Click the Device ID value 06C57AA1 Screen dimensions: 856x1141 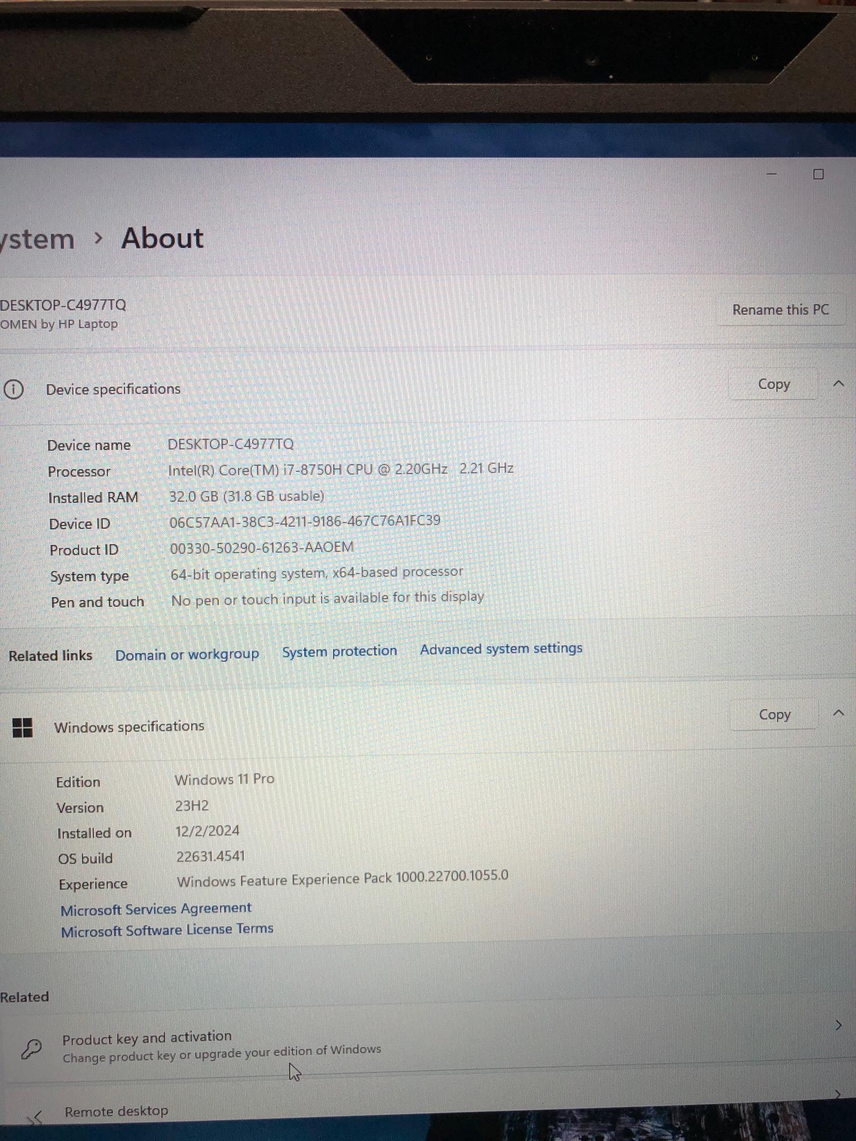coord(305,521)
